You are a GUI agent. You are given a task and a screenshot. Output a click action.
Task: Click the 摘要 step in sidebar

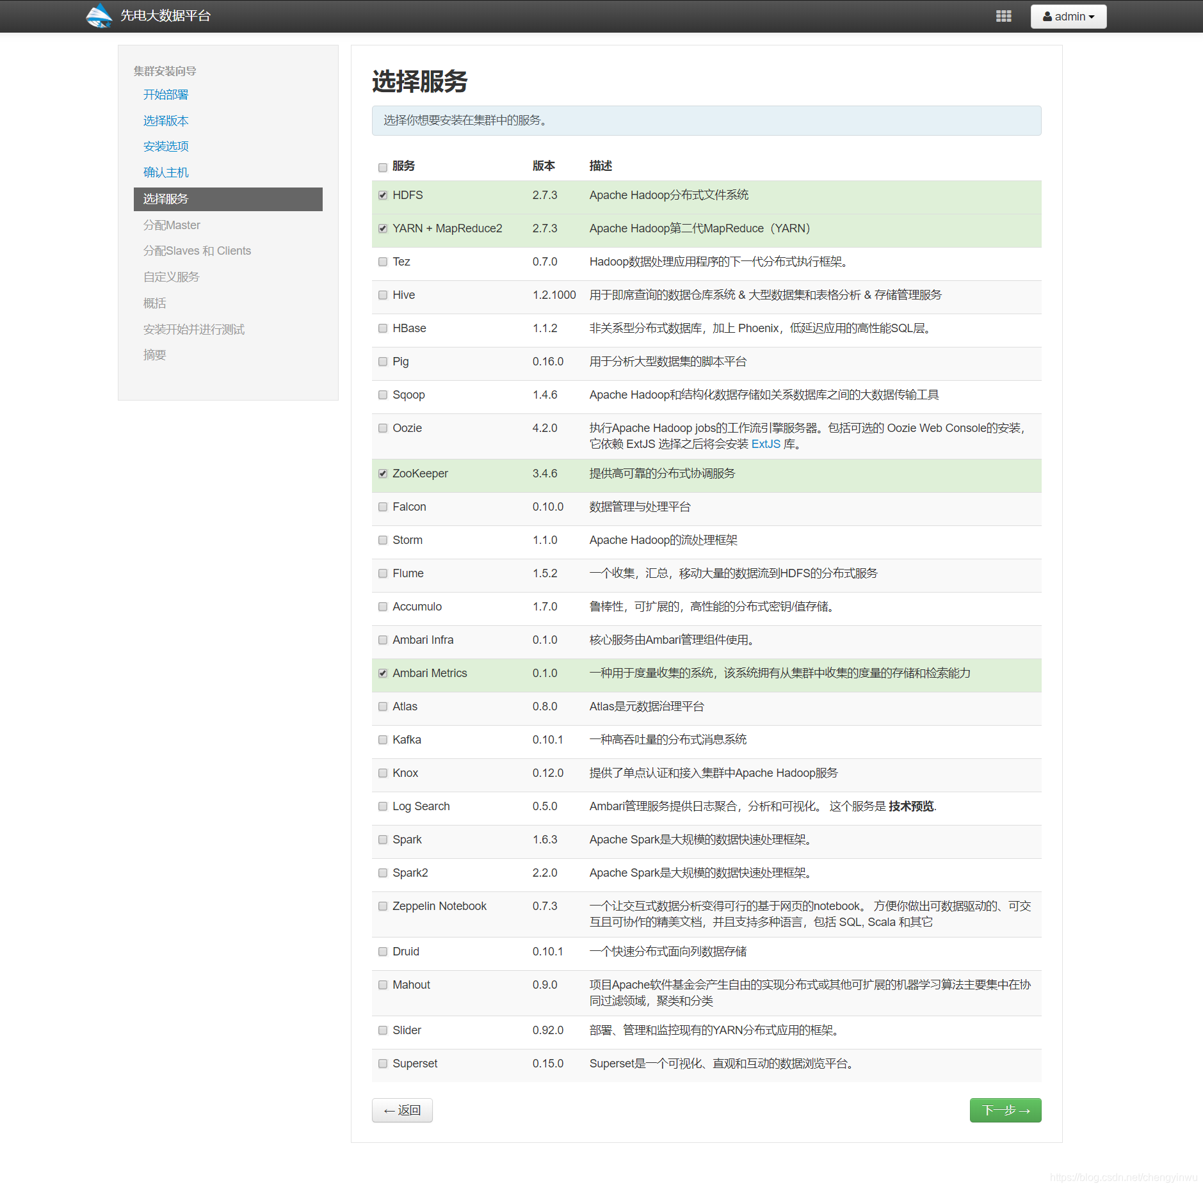(155, 355)
